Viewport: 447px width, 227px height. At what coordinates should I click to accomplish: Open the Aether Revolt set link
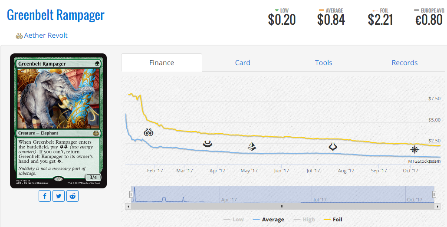point(46,35)
